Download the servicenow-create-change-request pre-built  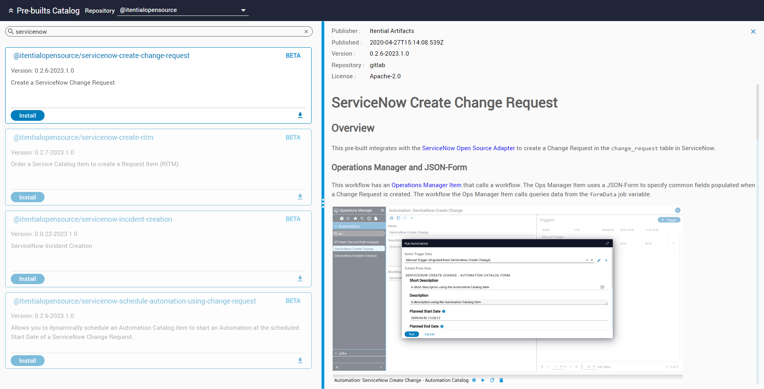[300, 115]
